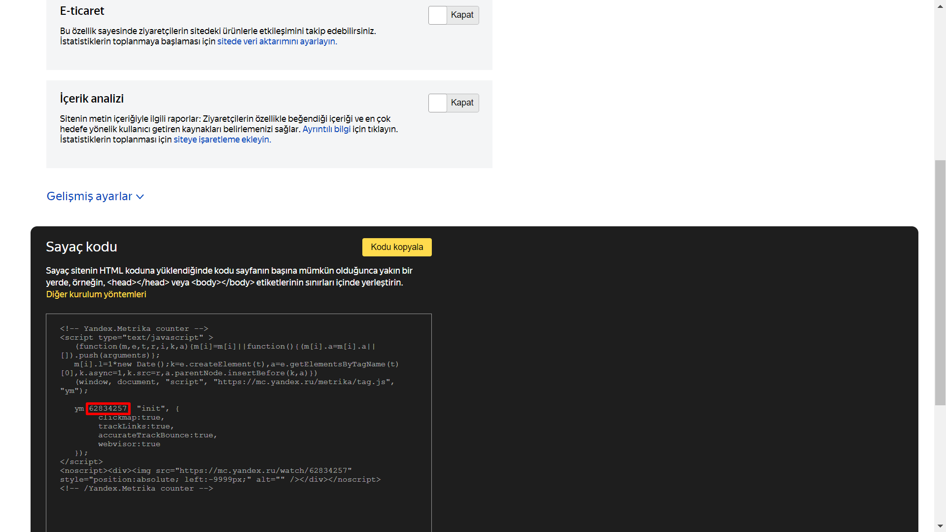This screenshot has width=946, height=532.
Task: Click the scrollbar down arrow
Action: [x=940, y=527]
